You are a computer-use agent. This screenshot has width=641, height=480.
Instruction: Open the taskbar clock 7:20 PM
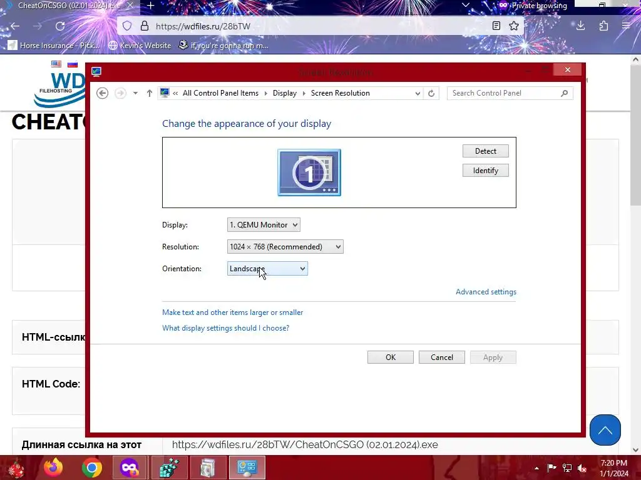pos(613,468)
